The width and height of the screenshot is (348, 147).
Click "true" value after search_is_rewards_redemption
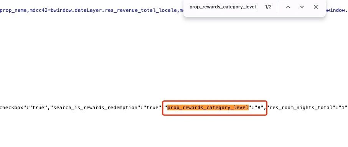[x=152, y=108]
